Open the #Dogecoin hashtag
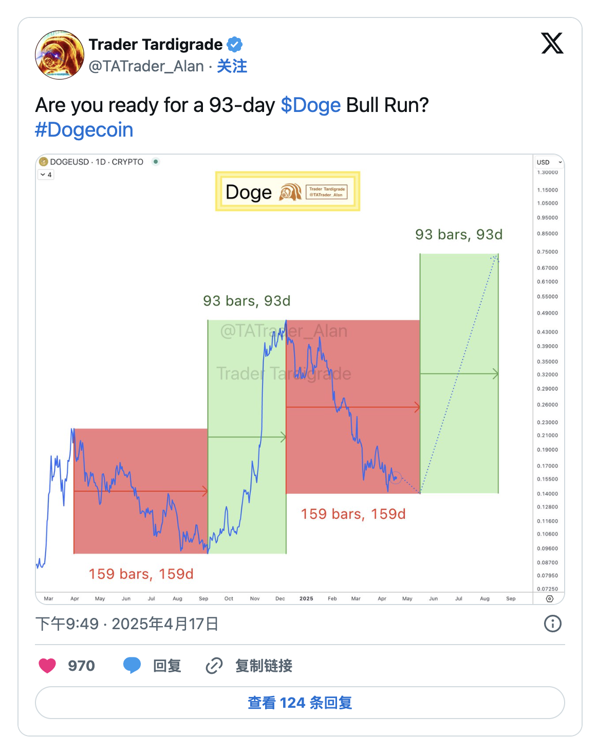 click(x=84, y=130)
